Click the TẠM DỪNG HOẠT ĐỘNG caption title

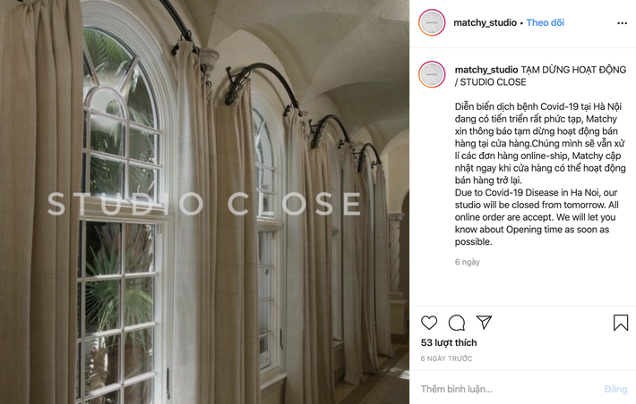point(573,70)
